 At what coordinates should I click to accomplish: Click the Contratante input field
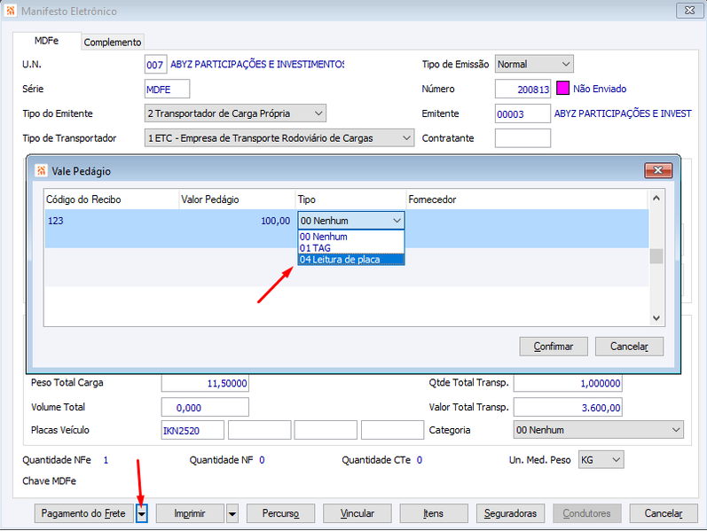click(522, 138)
